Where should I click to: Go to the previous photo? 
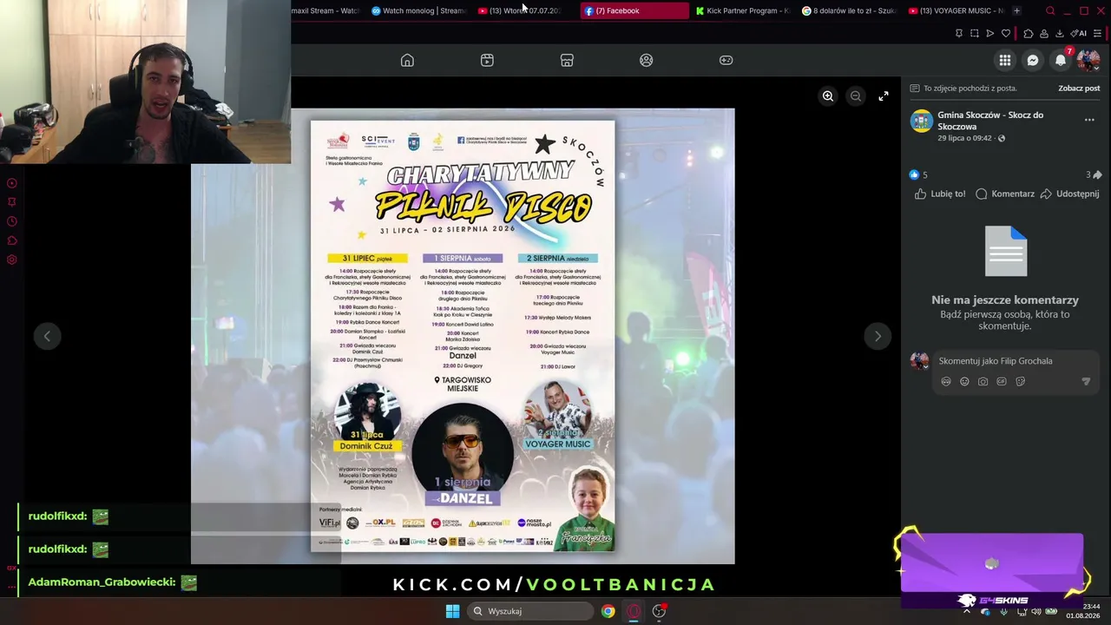[47, 336]
